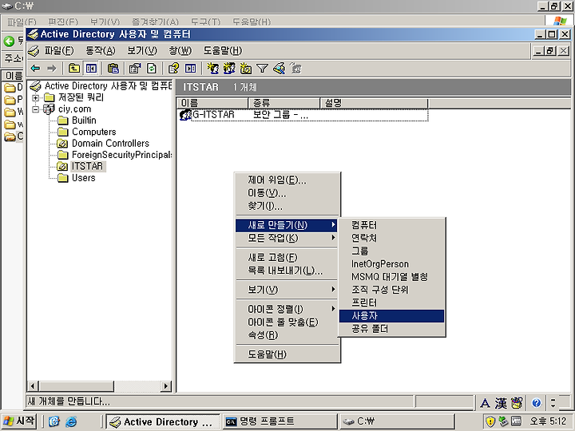
Task: Click the 시작 Start button
Action: [19, 421]
